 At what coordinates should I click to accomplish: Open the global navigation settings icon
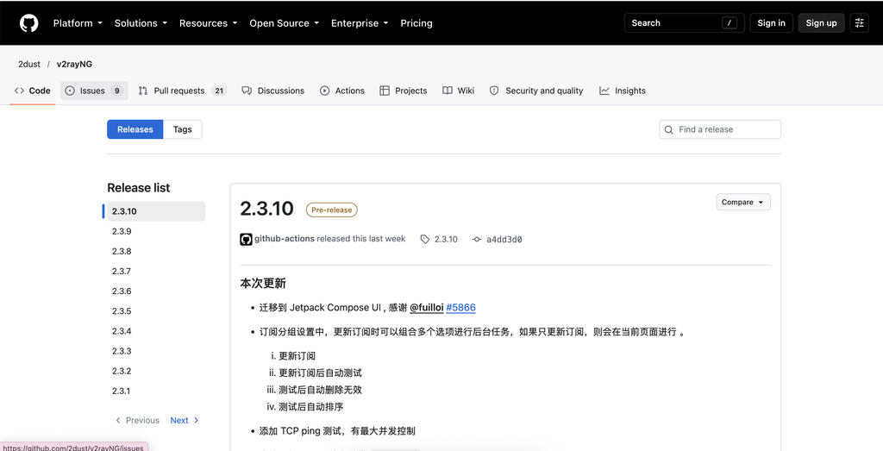(x=860, y=23)
